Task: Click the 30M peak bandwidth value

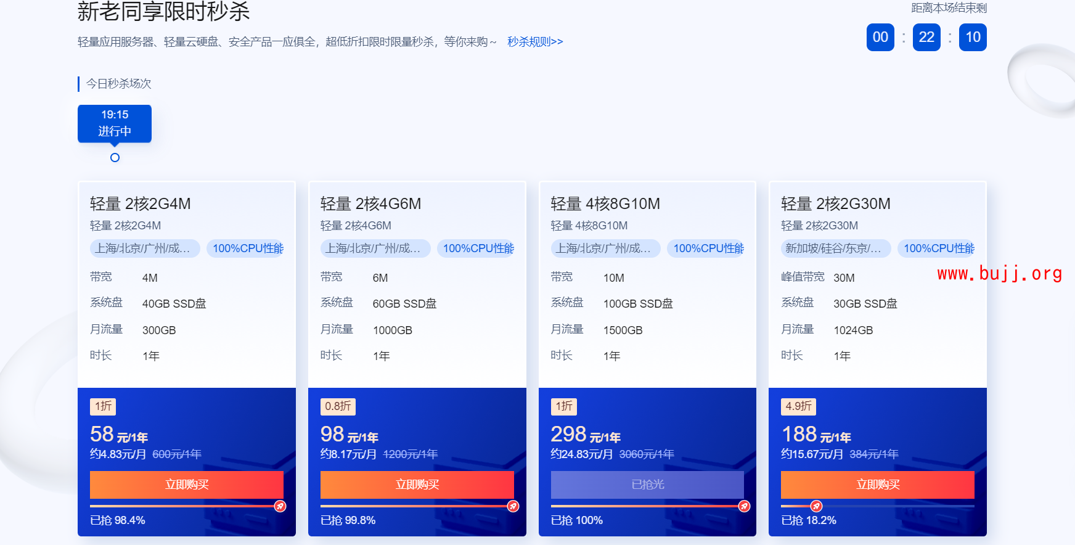Action: pos(844,278)
